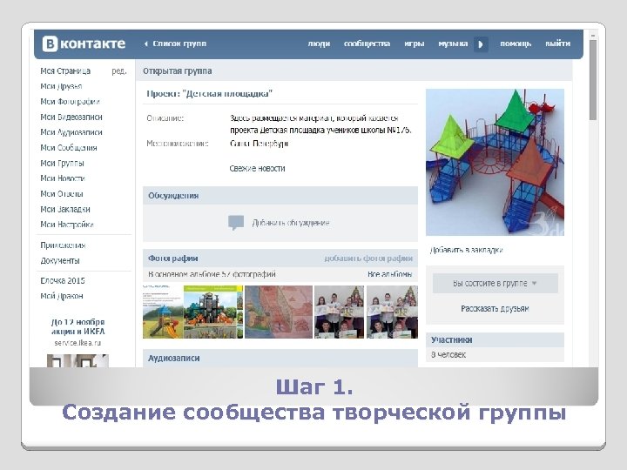This screenshot has height=470, width=627.
Task: Open the music player play button in header
Action: (481, 44)
